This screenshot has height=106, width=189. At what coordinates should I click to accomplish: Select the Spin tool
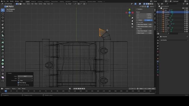3,64
